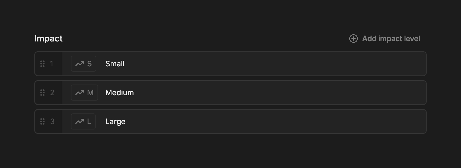Click the Add impact level button text
This screenshot has height=168, width=461.
(391, 39)
